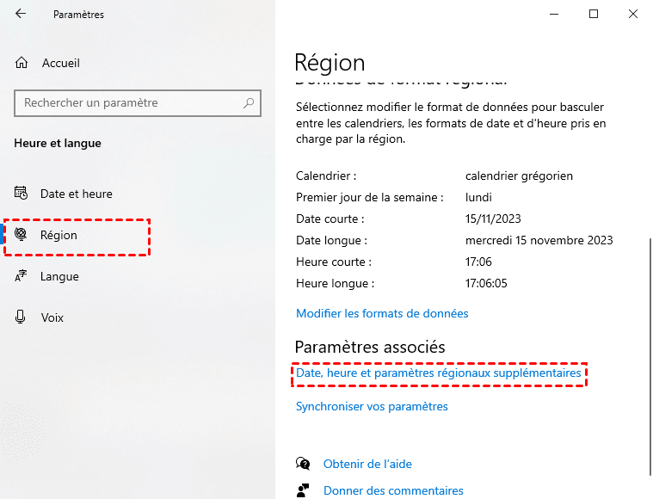Follow the Synchroniser vos paramètres link

point(372,406)
